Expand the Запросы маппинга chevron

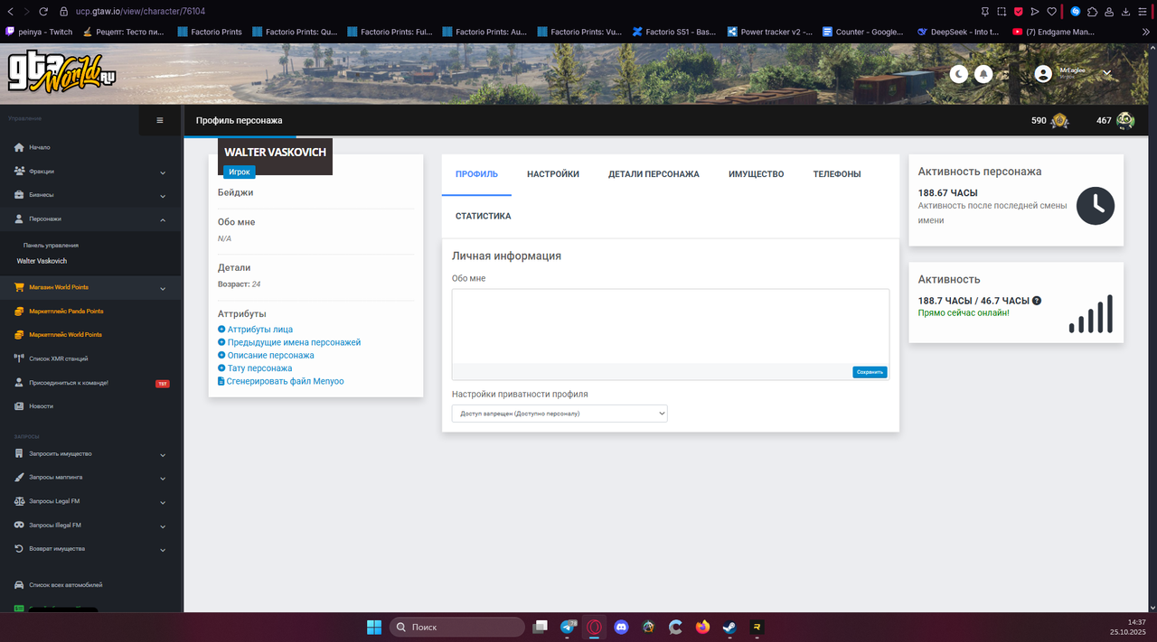click(163, 479)
